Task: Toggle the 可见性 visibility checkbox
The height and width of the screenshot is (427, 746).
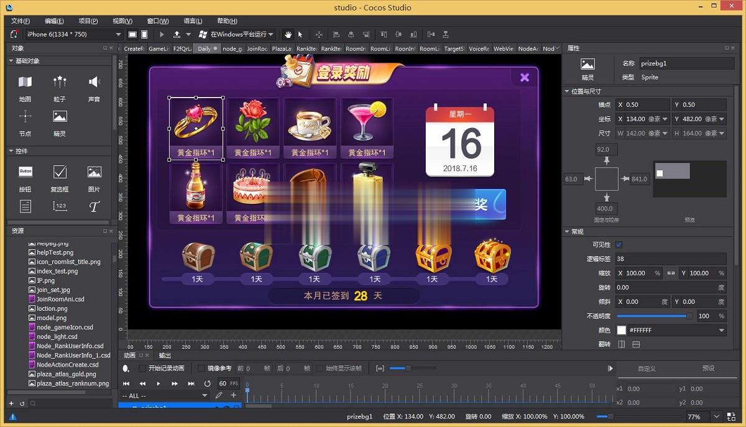Action: tap(619, 244)
